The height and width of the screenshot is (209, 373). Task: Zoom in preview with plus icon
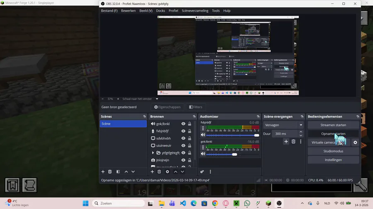118,99
